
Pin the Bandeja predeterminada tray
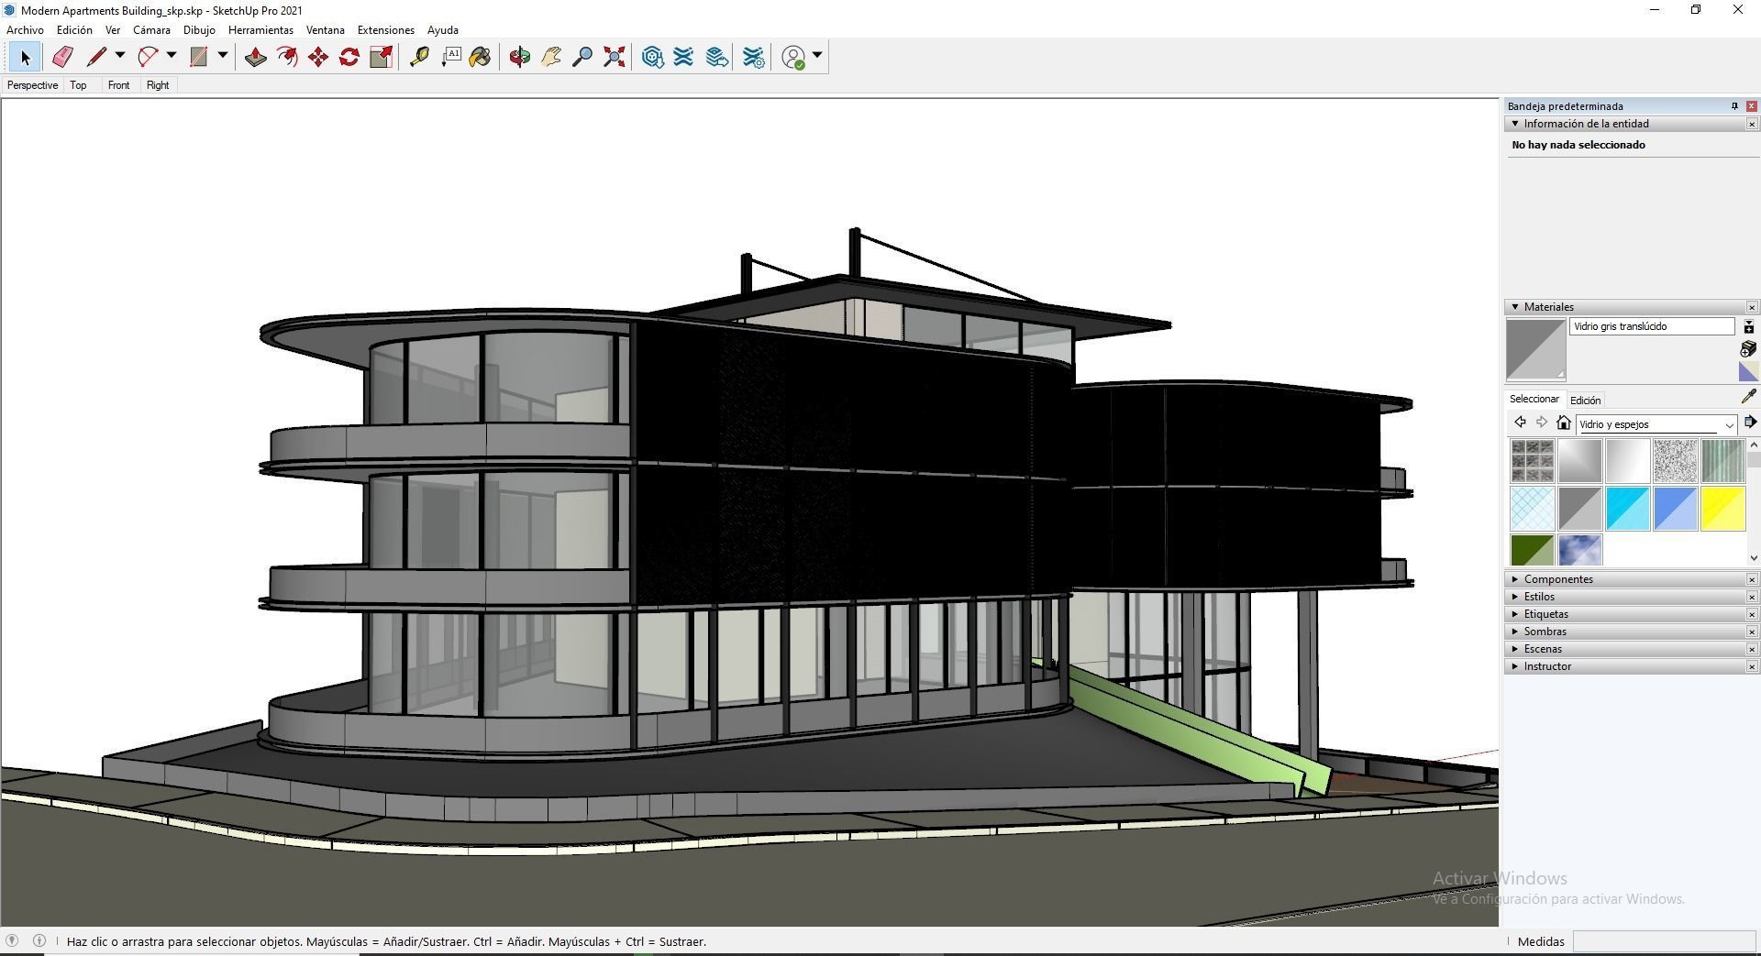(x=1734, y=106)
